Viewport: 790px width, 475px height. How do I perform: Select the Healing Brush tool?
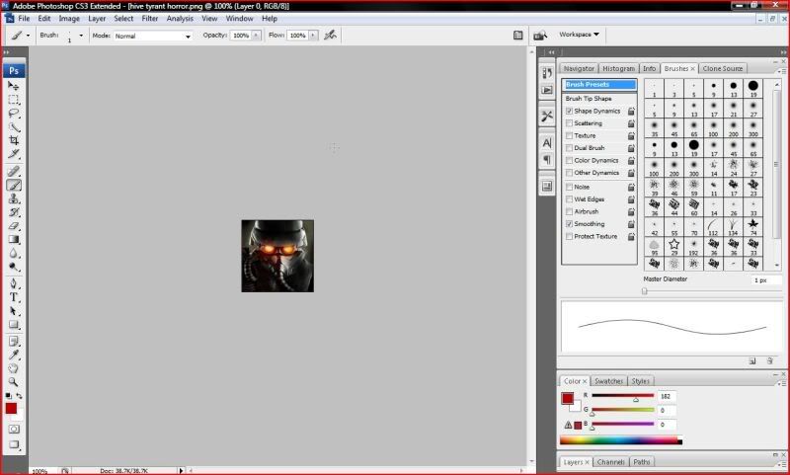14,172
